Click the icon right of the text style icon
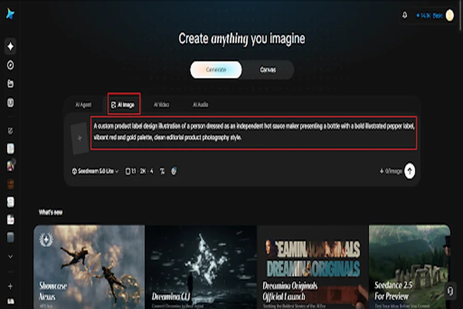The image size is (463, 309). click(x=174, y=171)
